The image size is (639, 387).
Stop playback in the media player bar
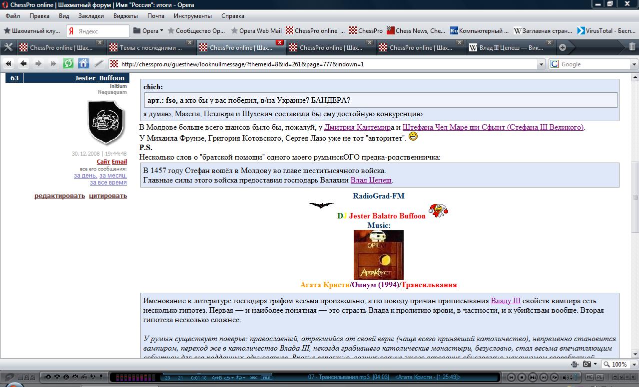point(522,378)
